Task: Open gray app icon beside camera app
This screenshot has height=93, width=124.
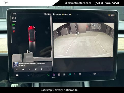Action: tap(59, 75)
